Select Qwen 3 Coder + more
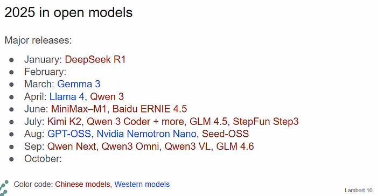 (x=135, y=122)
